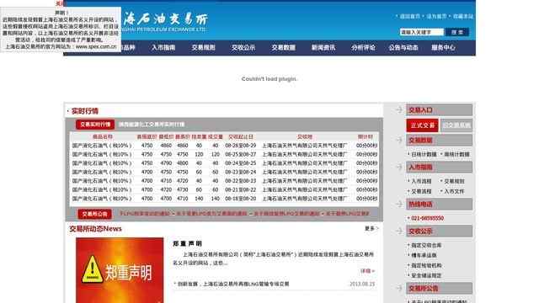Image resolution: width=539 pixels, height=303 pixels.
Task: Click the 搜索 search button
Action: pyautogui.click(x=456, y=32)
